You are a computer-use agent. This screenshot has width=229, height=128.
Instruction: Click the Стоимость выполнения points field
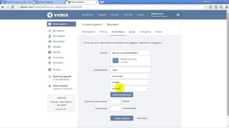115,101
